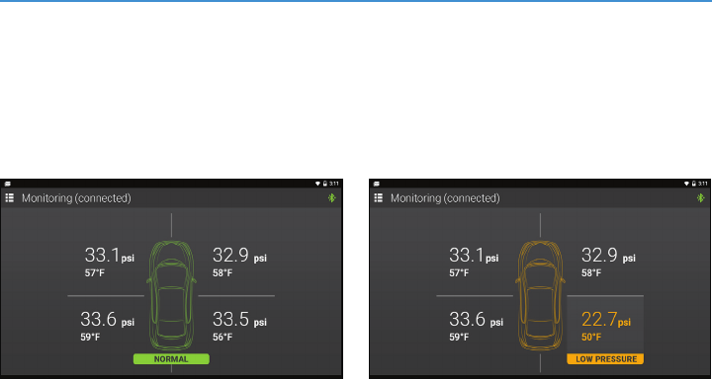Tap the battery status icon on right screen

[x=694, y=184]
